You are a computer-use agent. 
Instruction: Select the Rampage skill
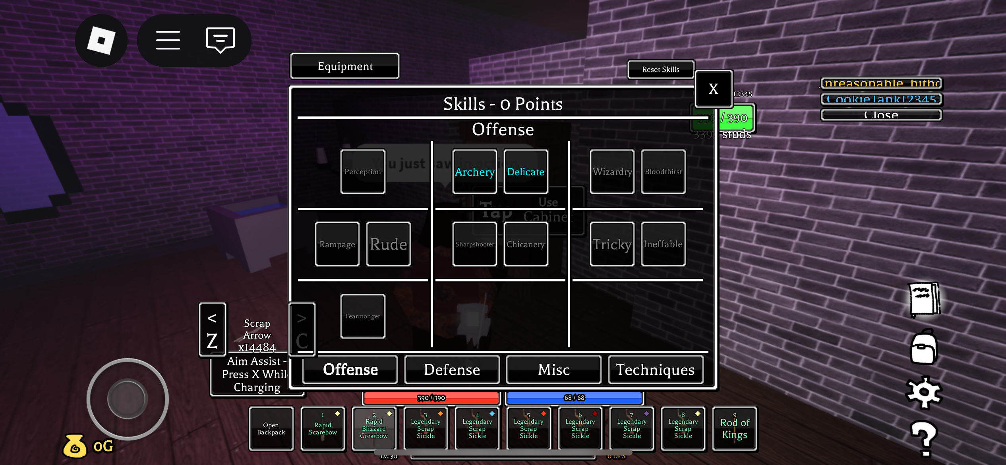point(337,244)
